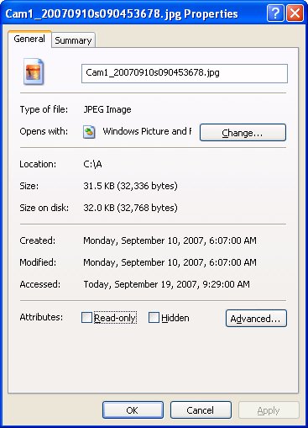
Task: Click into the file name text field
Action: point(185,73)
